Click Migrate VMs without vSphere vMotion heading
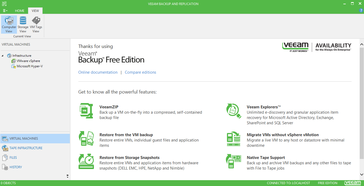This screenshot has height=186, width=364. [283, 135]
